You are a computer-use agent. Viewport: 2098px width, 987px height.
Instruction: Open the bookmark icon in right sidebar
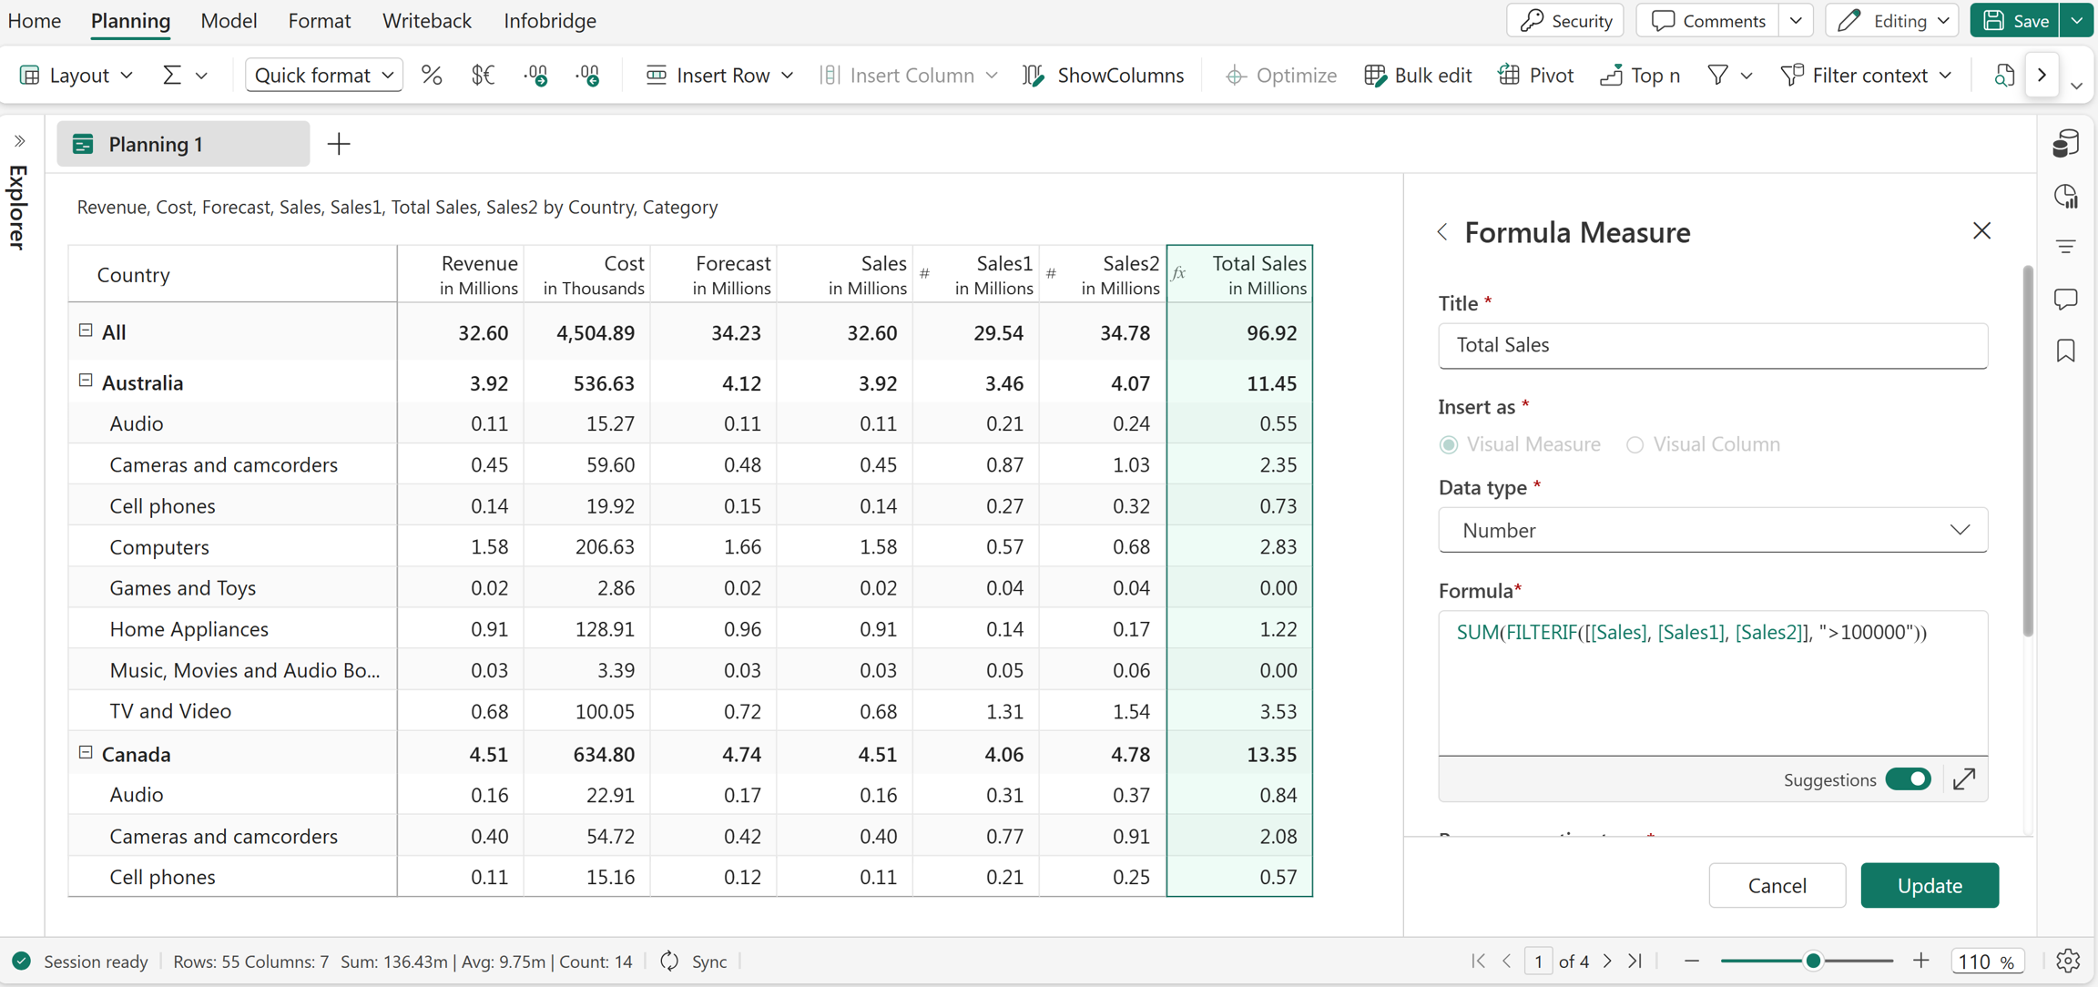(x=2066, y=351)
